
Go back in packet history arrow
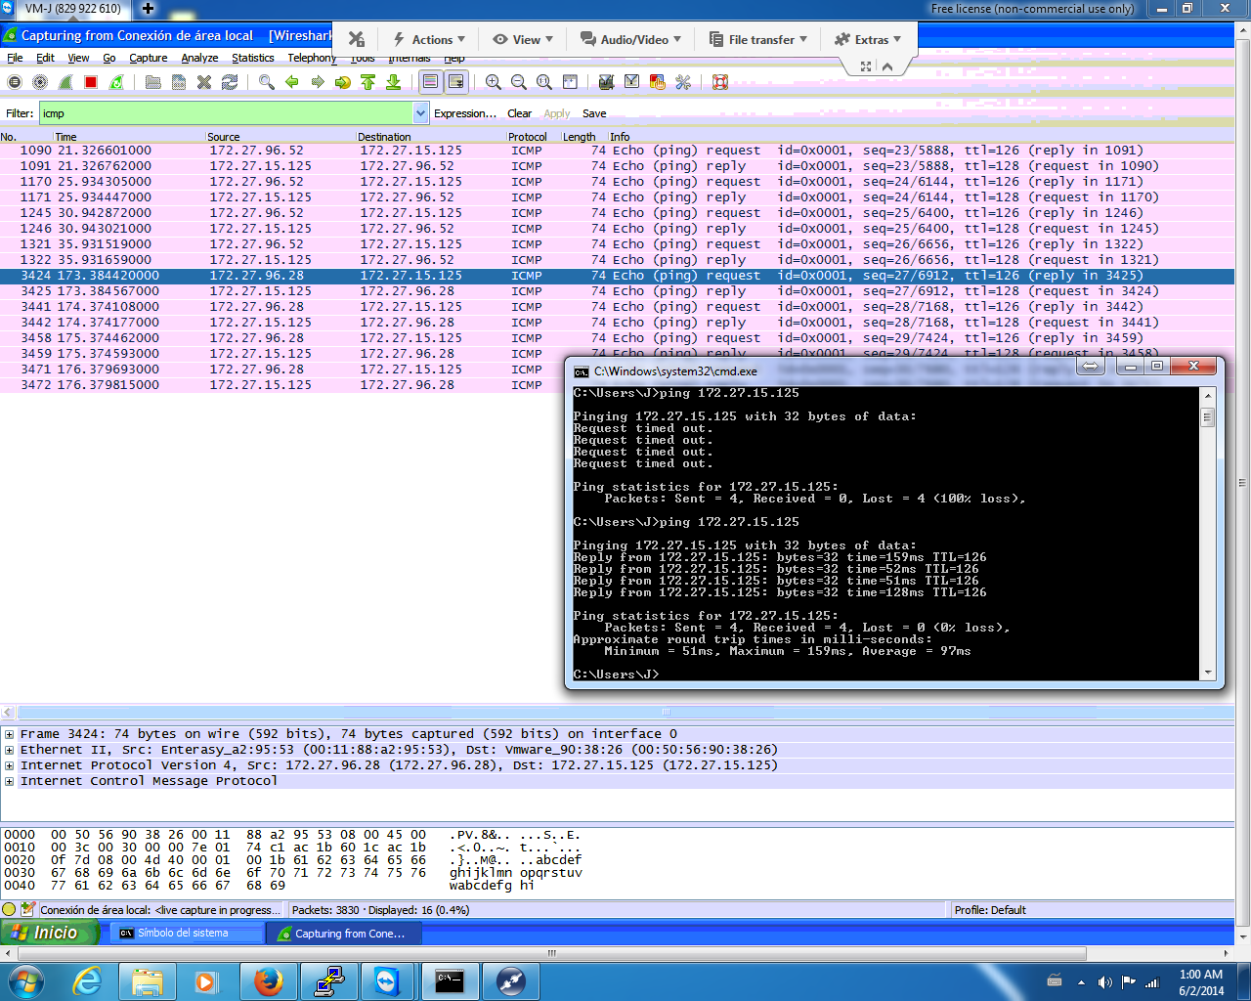pyautogui.click(x=292, y=82)
